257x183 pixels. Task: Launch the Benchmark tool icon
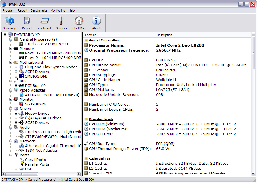pos(44,23)
